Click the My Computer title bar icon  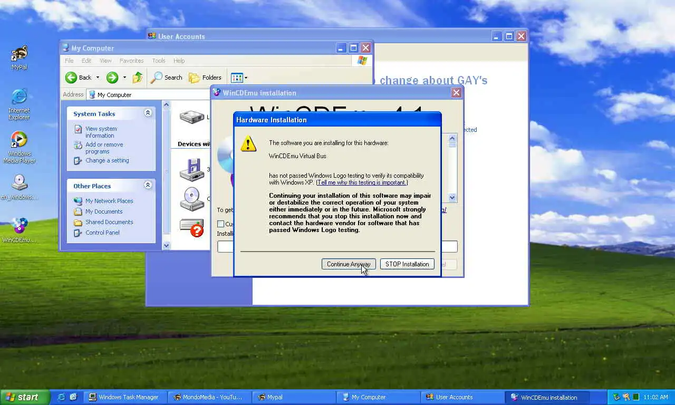point(66,48)
